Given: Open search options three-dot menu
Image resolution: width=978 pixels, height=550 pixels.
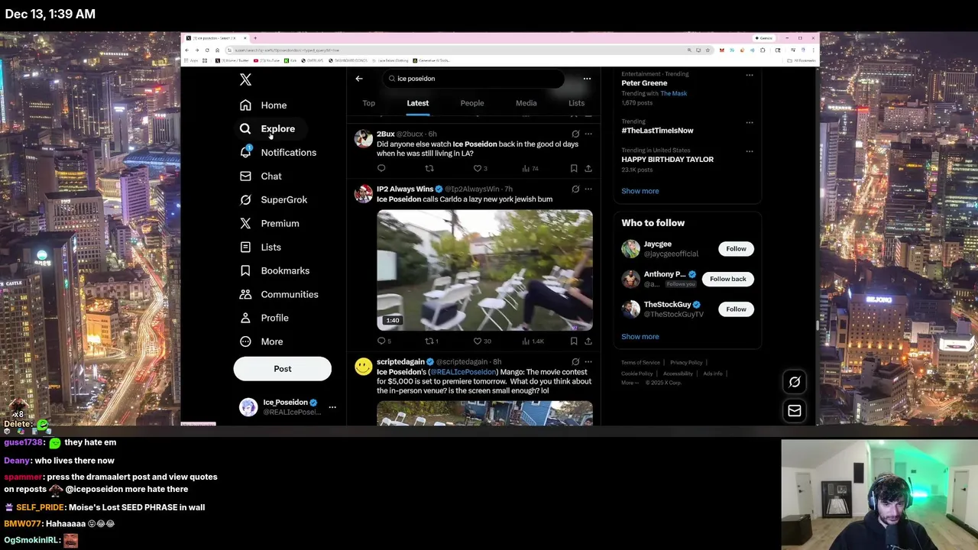Looking at the screenshot, I should [x=587, y=79].
